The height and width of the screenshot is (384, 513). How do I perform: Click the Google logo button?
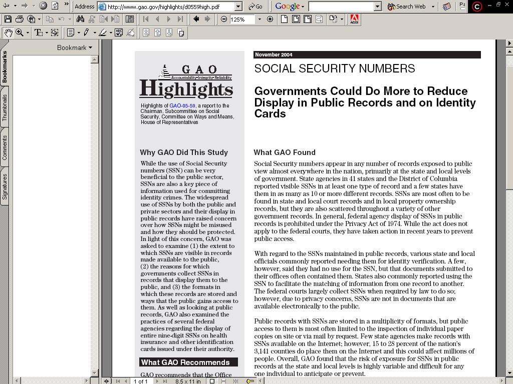[287, 6]
